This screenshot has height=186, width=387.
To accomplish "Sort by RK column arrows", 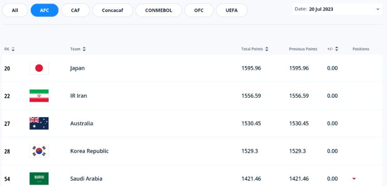I will coord(13,49).
